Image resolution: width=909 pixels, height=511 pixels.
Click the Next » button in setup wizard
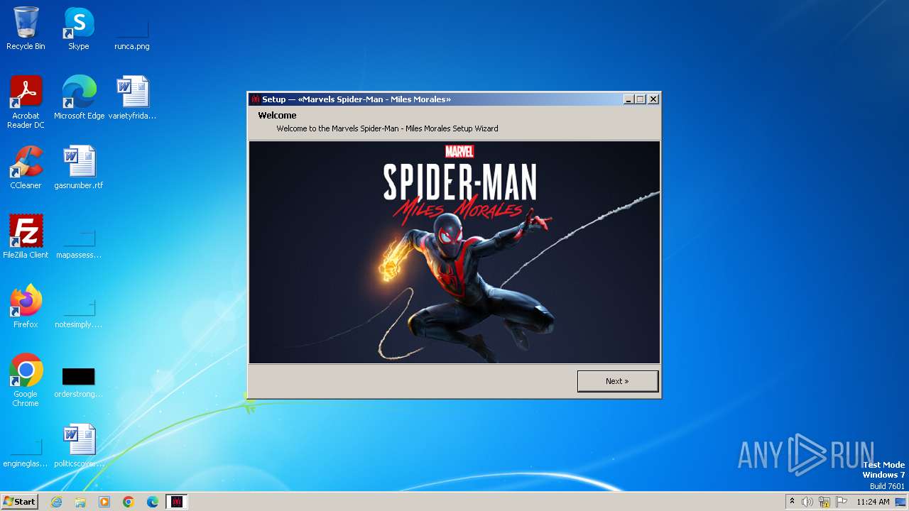pyautogui.click(x=617, y=381)
